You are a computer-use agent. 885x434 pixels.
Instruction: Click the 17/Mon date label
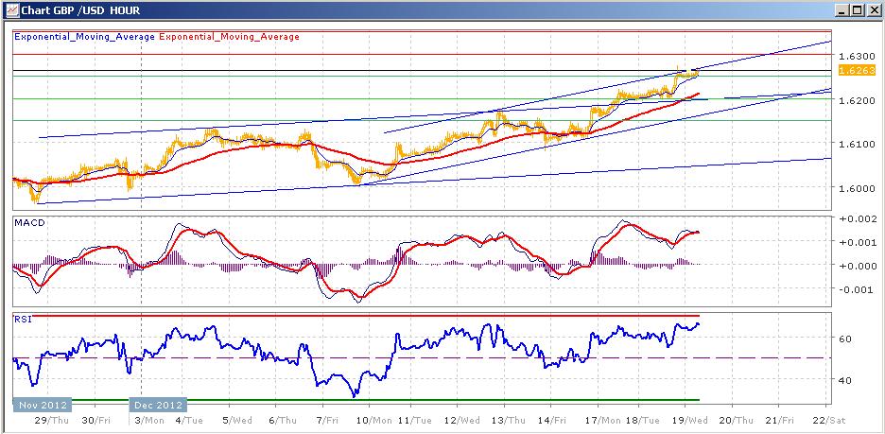604,421
